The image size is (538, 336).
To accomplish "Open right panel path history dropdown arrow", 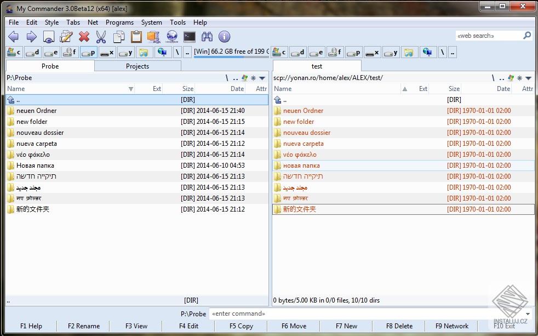I will click(528, 78).
